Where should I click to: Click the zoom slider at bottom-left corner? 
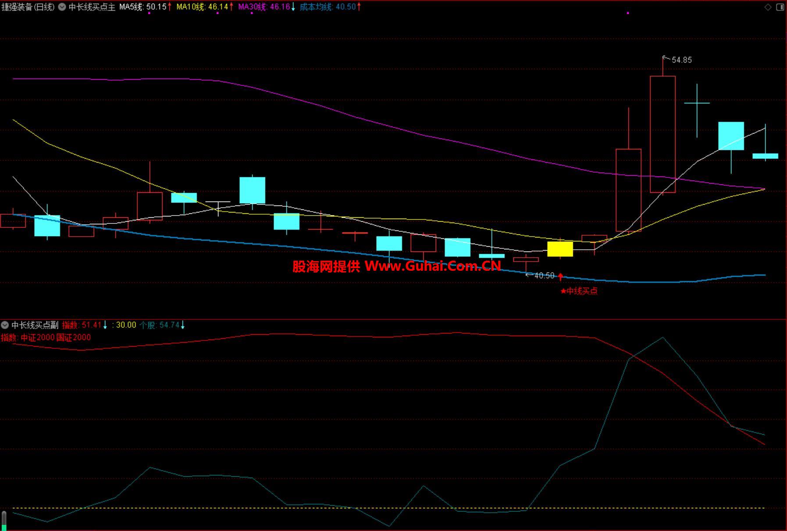(x=4, y=520)
